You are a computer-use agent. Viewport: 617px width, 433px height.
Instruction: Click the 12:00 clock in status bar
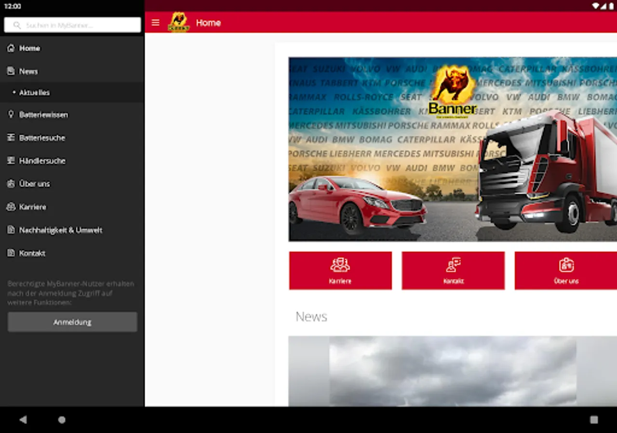13,6
